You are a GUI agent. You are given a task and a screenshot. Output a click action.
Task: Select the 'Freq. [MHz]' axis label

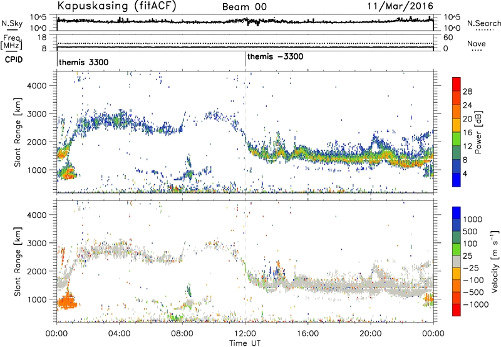[x=11, y=43]
